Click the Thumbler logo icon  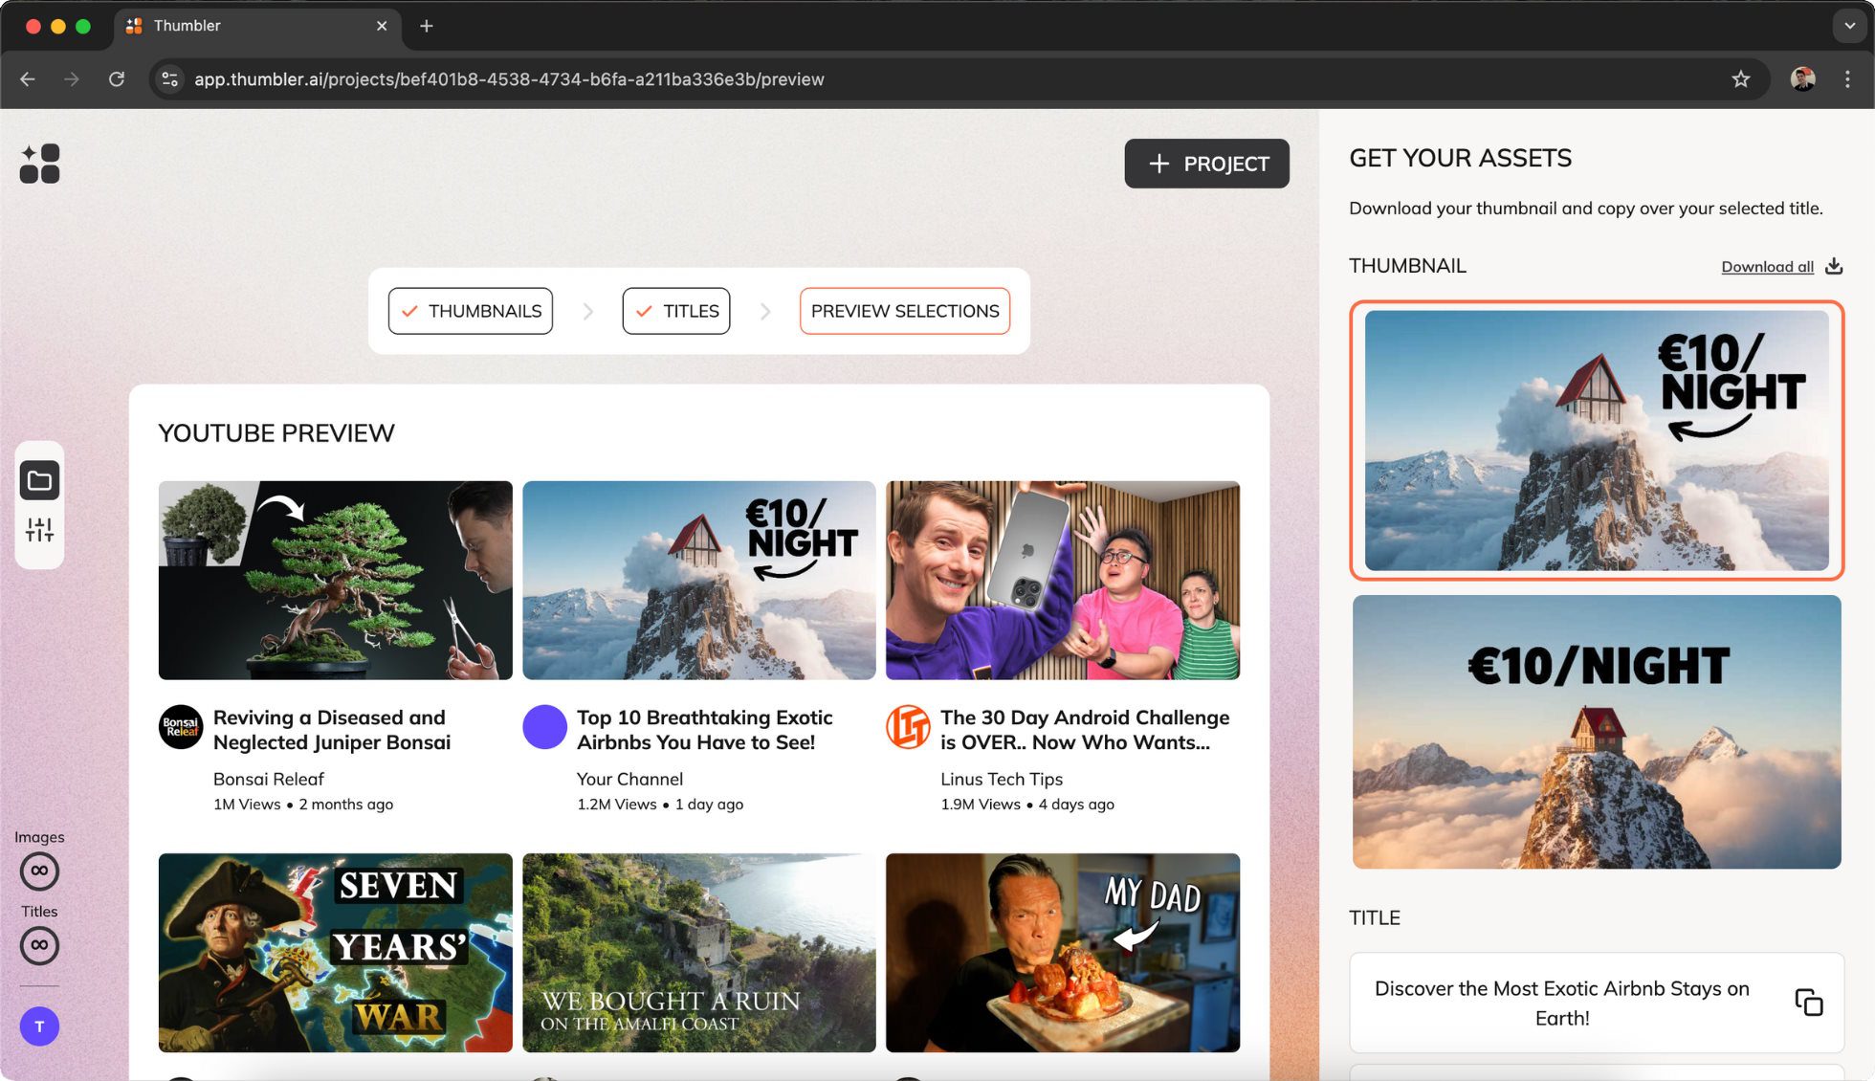[x=39, y=164]
